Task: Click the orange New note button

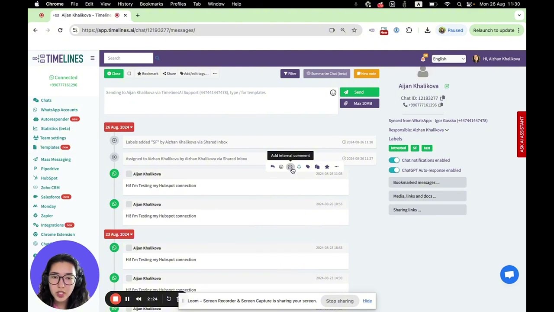Action: pos(366,74)
